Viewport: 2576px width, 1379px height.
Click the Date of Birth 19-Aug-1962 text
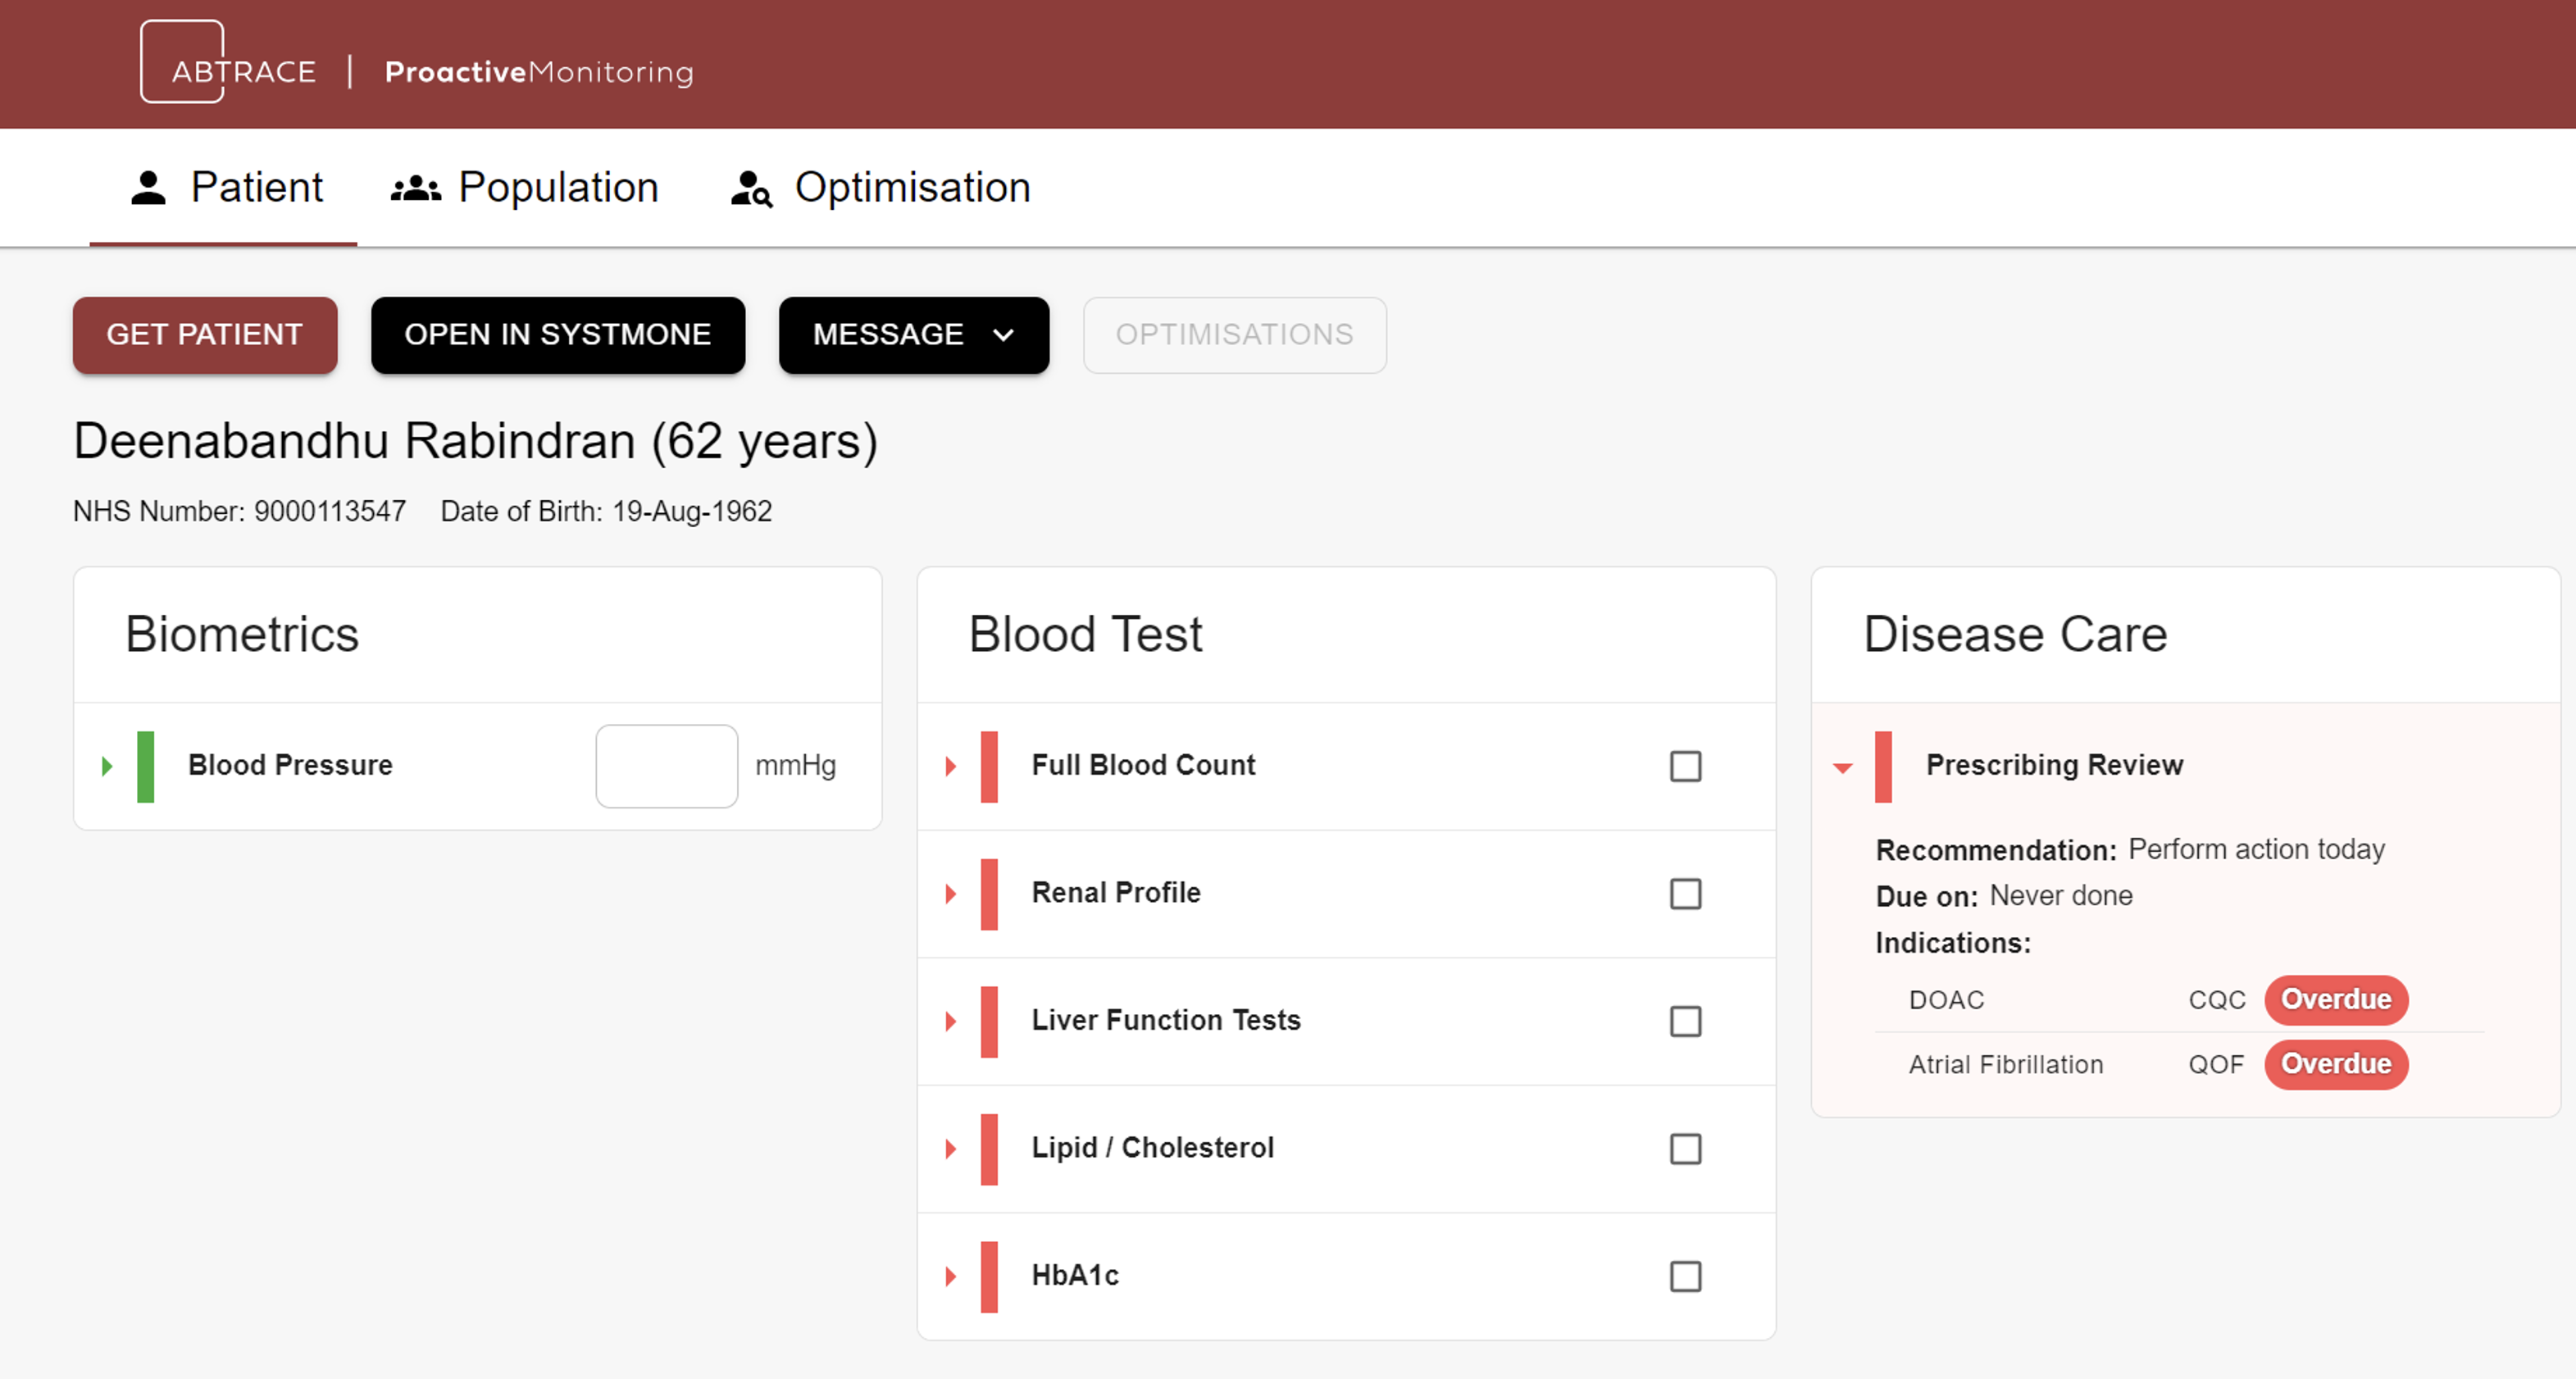[x=606, y=511]
